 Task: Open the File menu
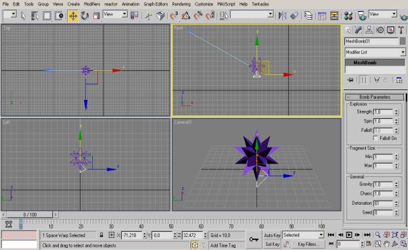point(5,4)
